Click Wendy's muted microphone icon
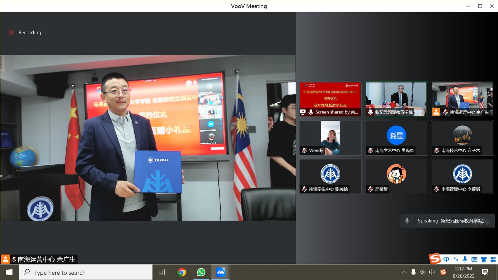 pyautogui.click(x=304, y=151)
